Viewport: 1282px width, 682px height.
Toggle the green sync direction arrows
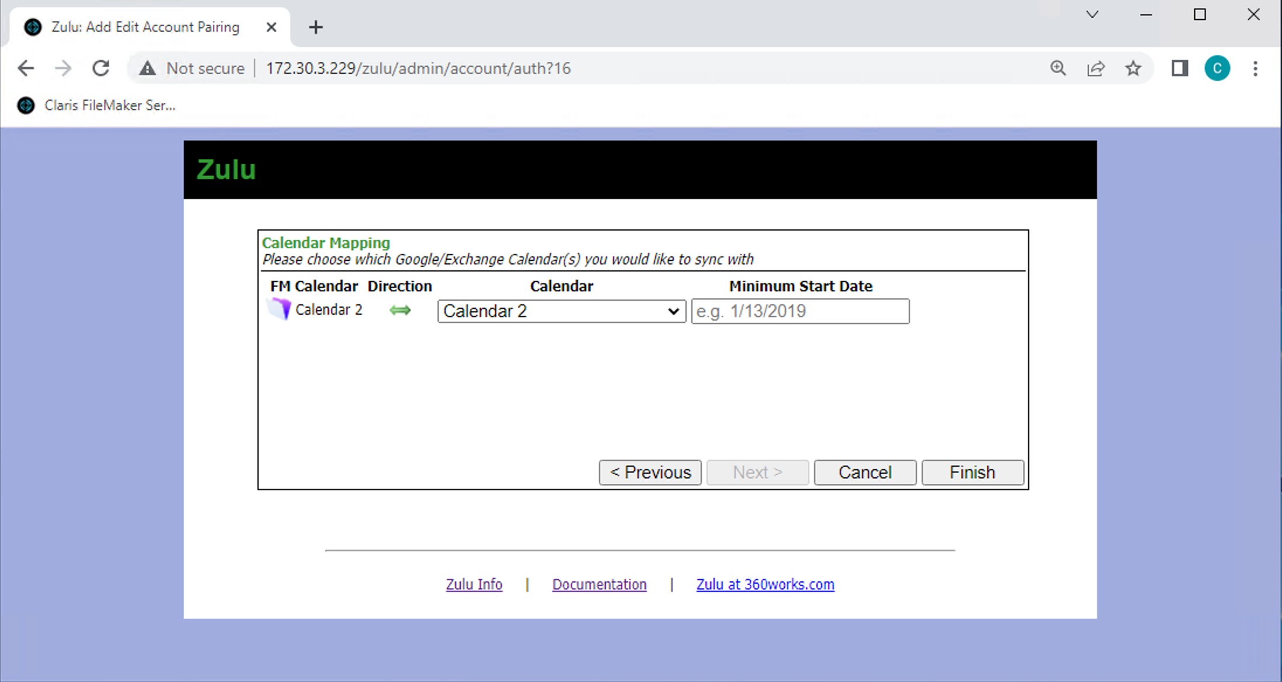tap(400, 310)
